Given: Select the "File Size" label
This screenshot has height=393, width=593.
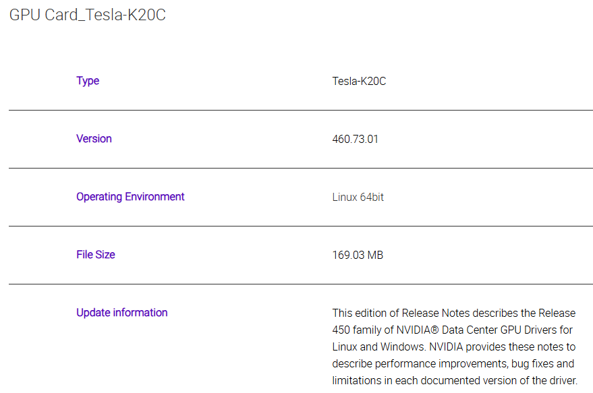Looking at the screenshot, I should click(96, 255).
